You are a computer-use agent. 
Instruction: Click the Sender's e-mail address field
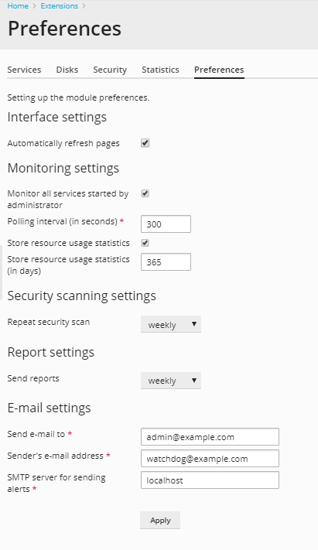click(x=210, y=459)
